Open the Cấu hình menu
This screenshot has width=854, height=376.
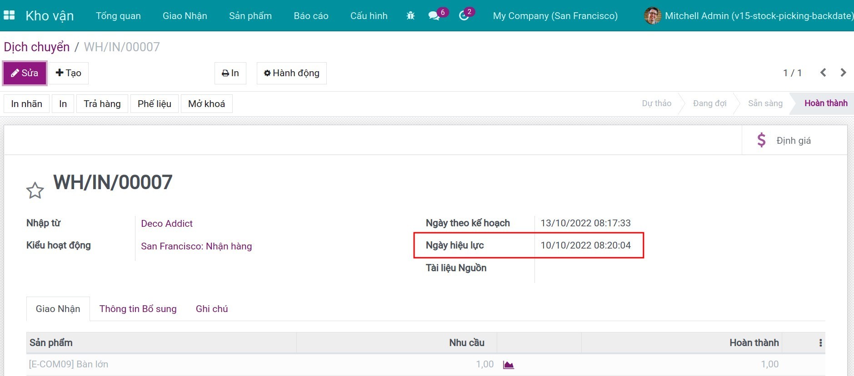[369, 16]
